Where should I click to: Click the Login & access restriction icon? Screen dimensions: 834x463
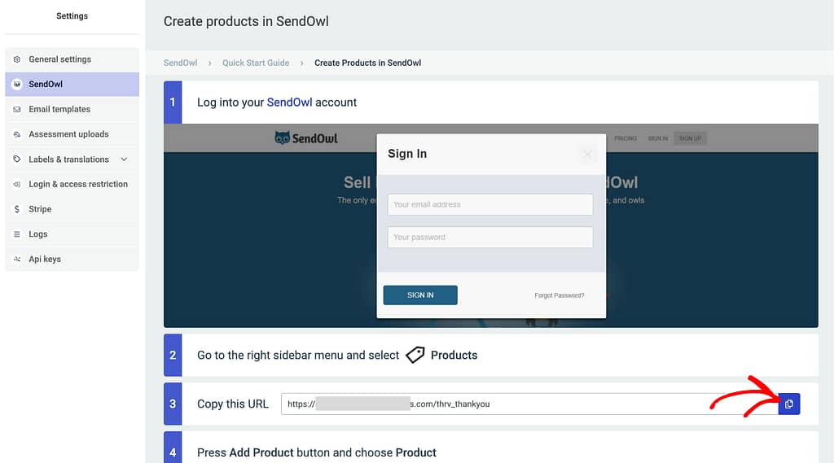[17, 184]
